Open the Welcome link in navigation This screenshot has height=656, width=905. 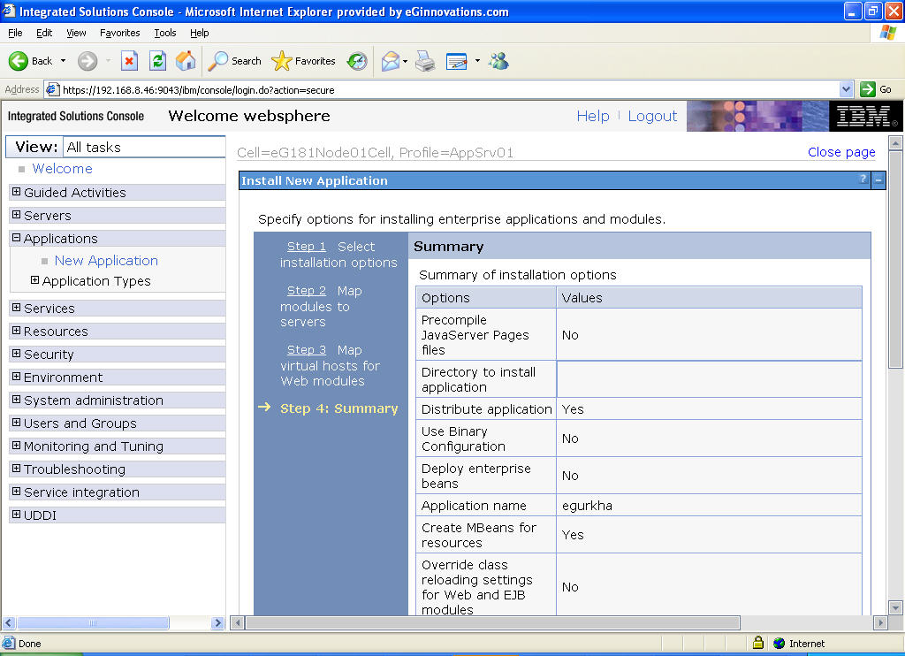coord(63,169)
